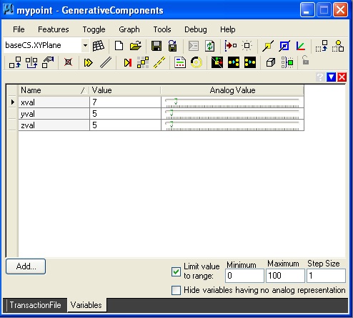Image resolution: width=353 pixels, height=318 pixels.
Task: Click the yellow circular ring icon
Action: point(197,63)
